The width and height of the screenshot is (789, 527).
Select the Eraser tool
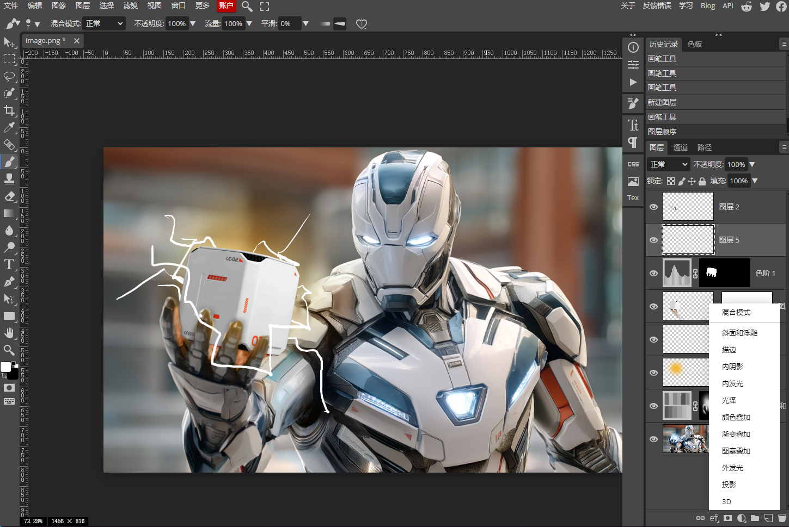click(x=9, y=196)
